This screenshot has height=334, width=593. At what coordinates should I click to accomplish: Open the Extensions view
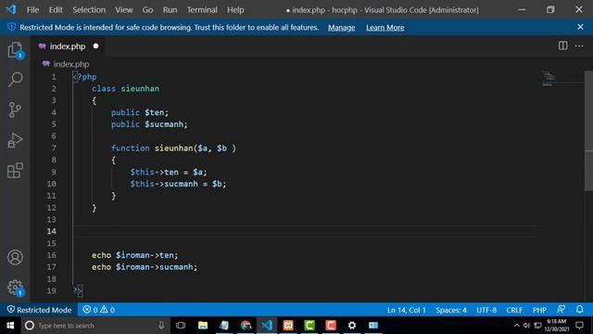click(15, 171)
